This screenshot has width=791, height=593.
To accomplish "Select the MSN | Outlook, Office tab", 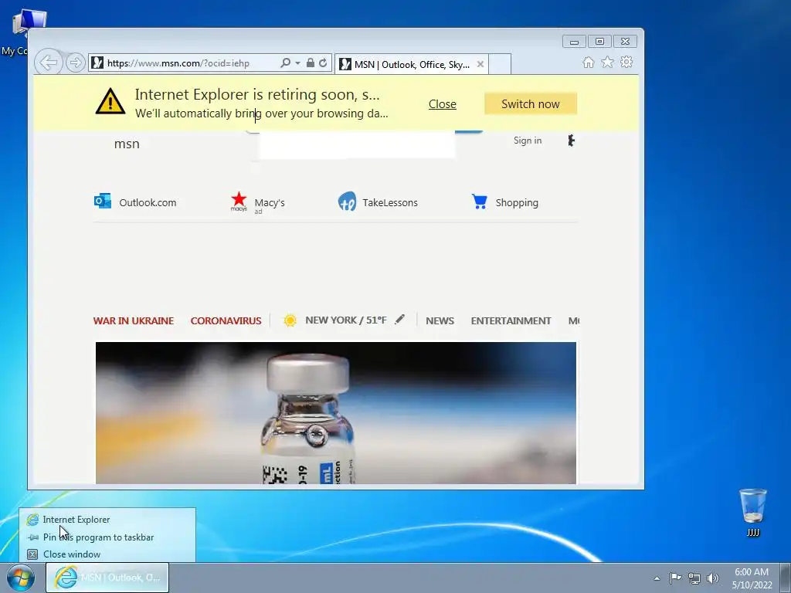I will 411,64.
